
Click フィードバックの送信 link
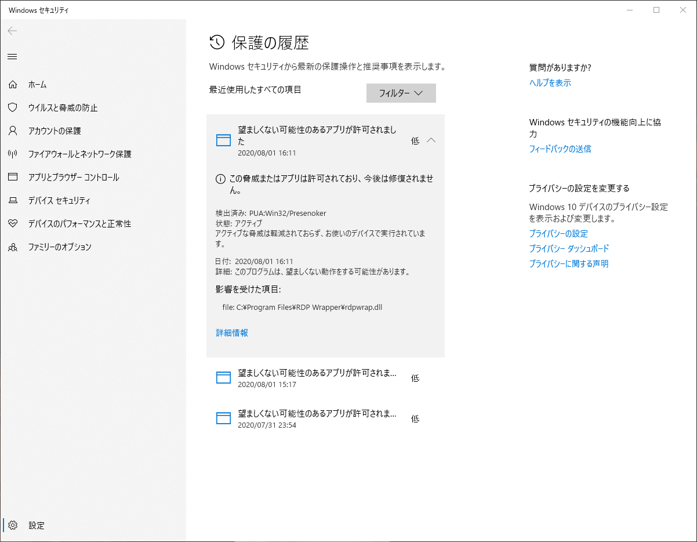click(x=560, y=149)
